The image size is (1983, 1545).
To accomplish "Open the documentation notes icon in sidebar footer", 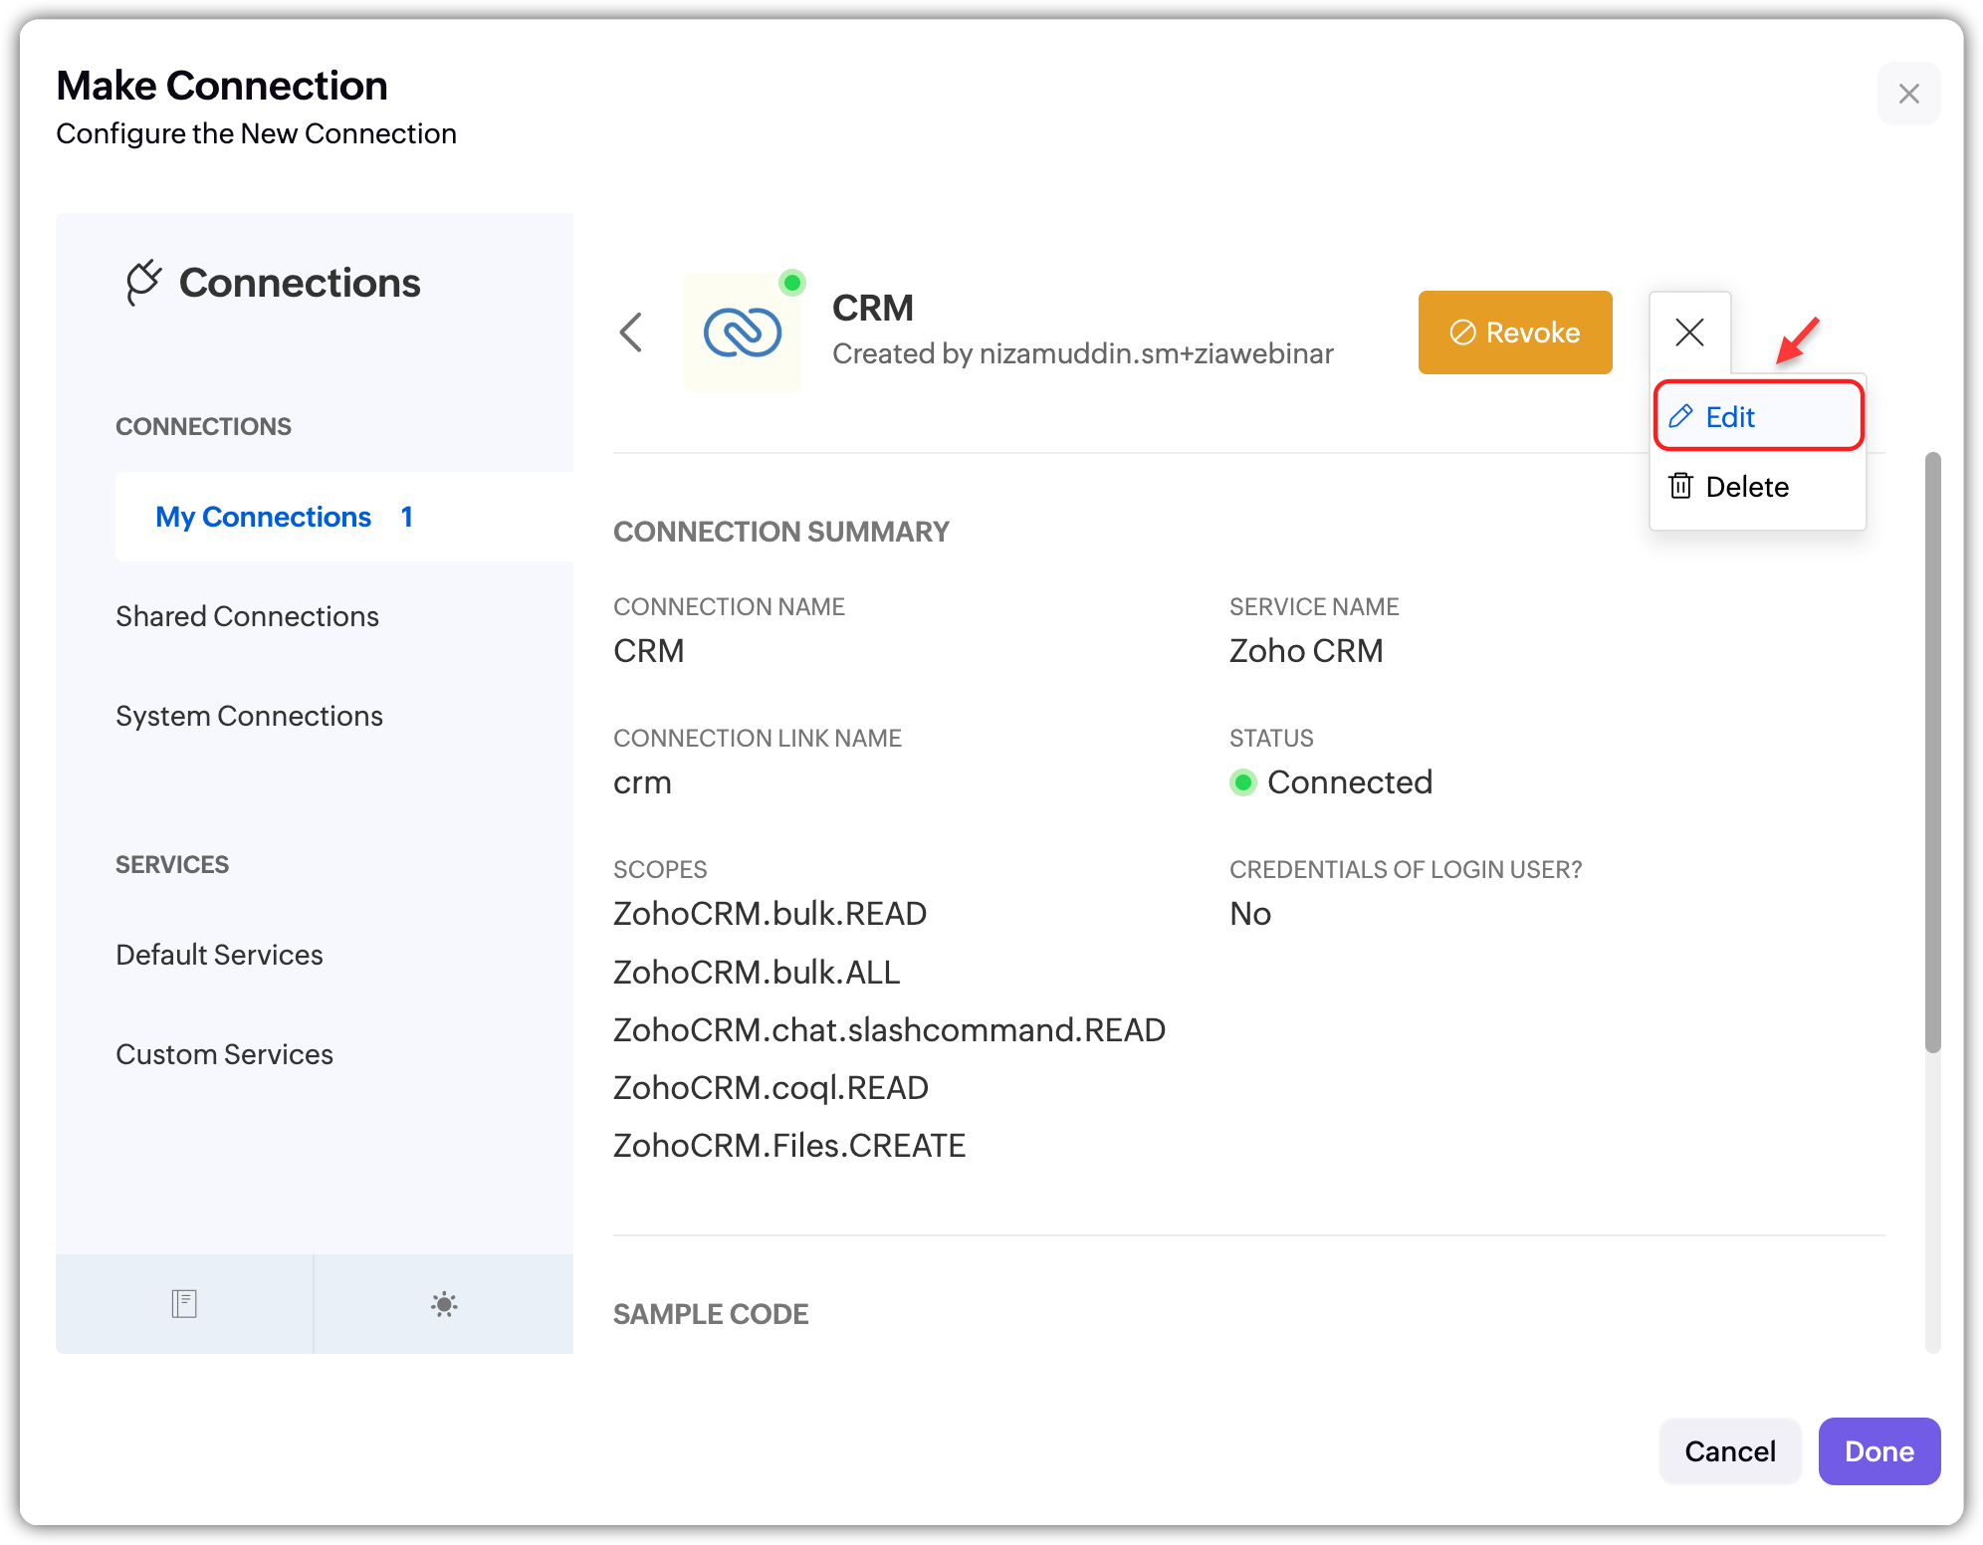I will click(184, 1304).
